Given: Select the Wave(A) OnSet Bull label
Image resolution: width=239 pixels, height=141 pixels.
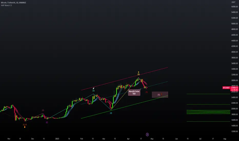Looking at the screenshot, I should click(x=134, y=93).
